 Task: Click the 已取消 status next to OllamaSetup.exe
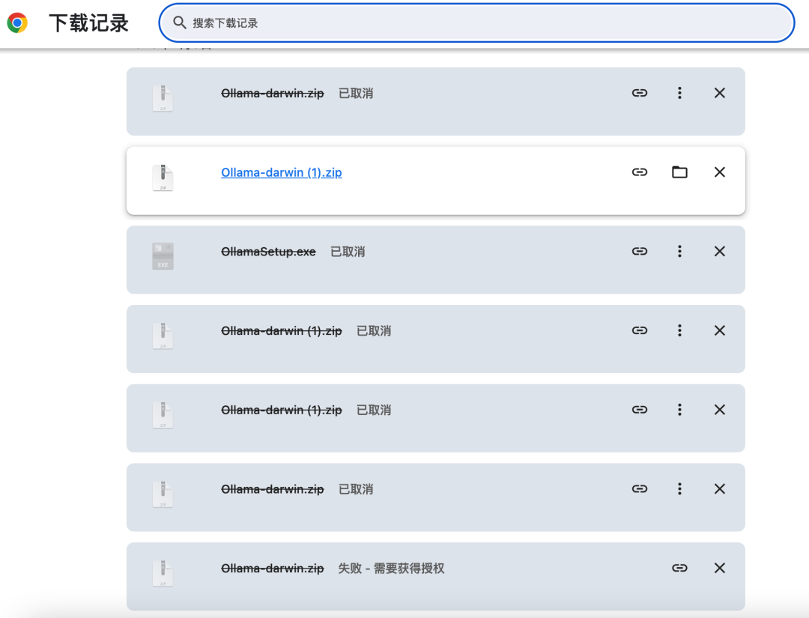[348, 252]
